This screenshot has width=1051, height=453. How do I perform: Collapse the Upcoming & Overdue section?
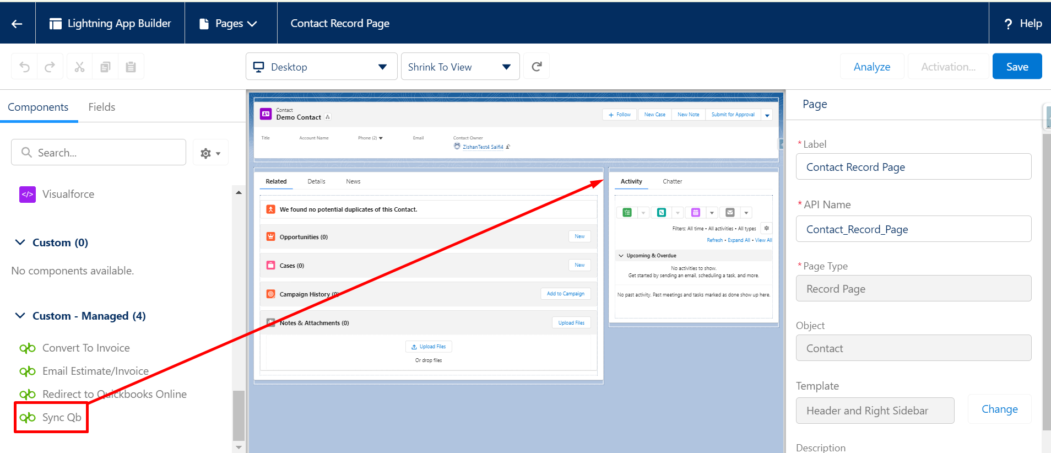pos(621,256)
